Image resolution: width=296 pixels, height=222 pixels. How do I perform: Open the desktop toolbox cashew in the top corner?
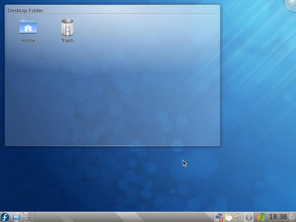pyautogui.click(x=291, y=5)
